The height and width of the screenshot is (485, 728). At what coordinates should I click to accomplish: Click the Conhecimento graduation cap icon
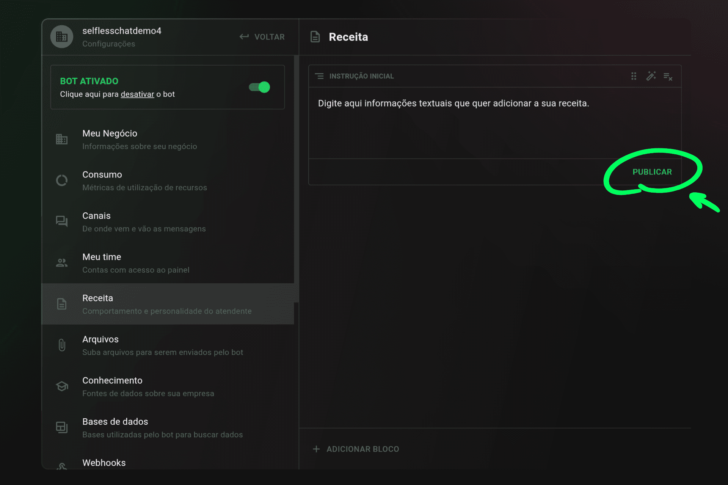coord(62,386)
